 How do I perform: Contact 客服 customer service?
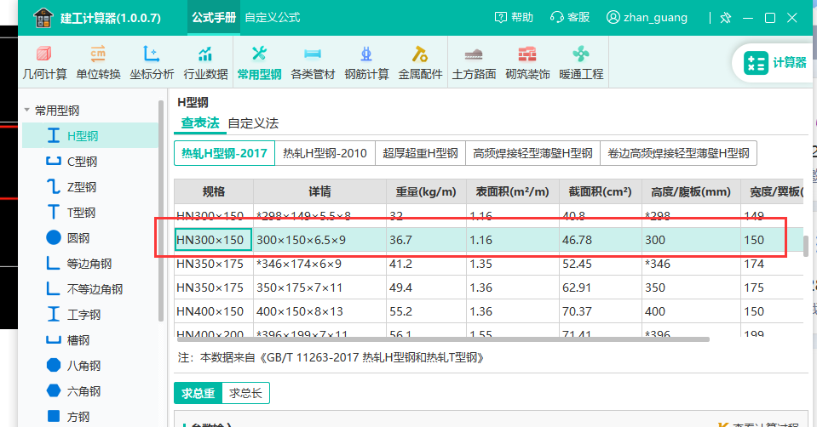click(570, 18)
